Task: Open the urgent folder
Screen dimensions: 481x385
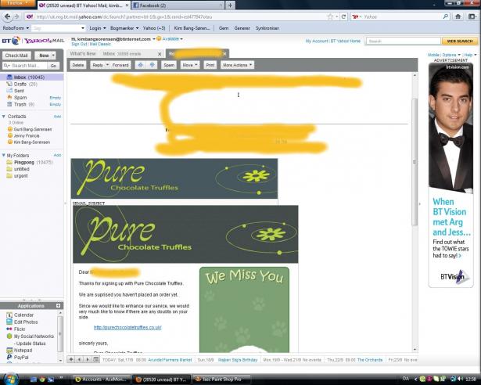Action: [20, 175]
